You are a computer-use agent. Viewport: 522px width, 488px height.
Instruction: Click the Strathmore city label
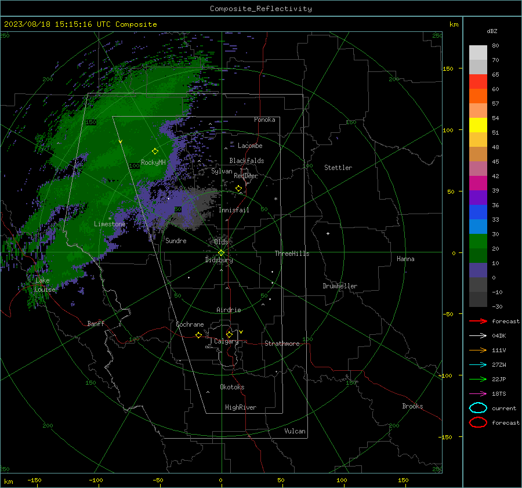click(x=282, y=344)
